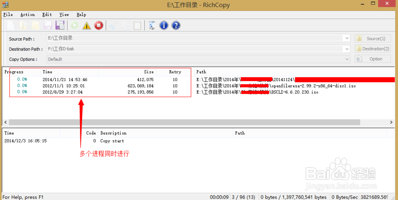Click the 3 / 96 (13) status bar entry

coord(244,197)
